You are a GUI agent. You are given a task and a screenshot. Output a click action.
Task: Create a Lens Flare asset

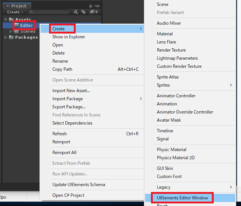coord(190,42)
